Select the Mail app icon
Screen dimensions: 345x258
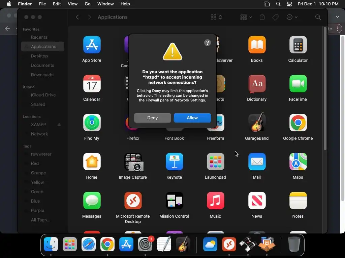point(257,162)
